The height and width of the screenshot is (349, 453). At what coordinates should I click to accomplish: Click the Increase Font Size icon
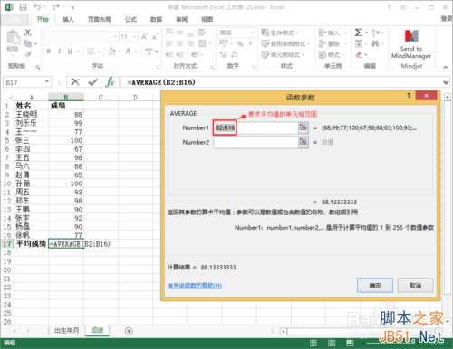144,37
